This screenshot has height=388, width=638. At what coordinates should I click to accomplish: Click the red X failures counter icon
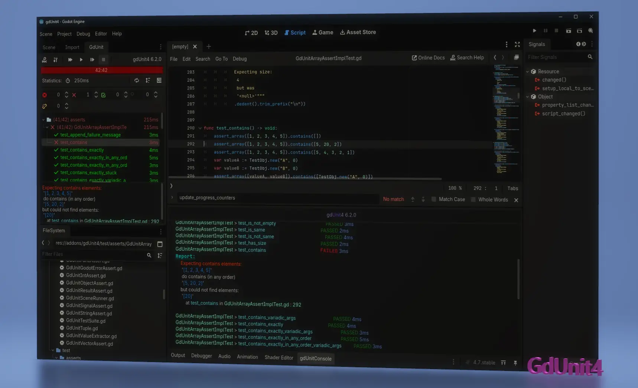74,95
